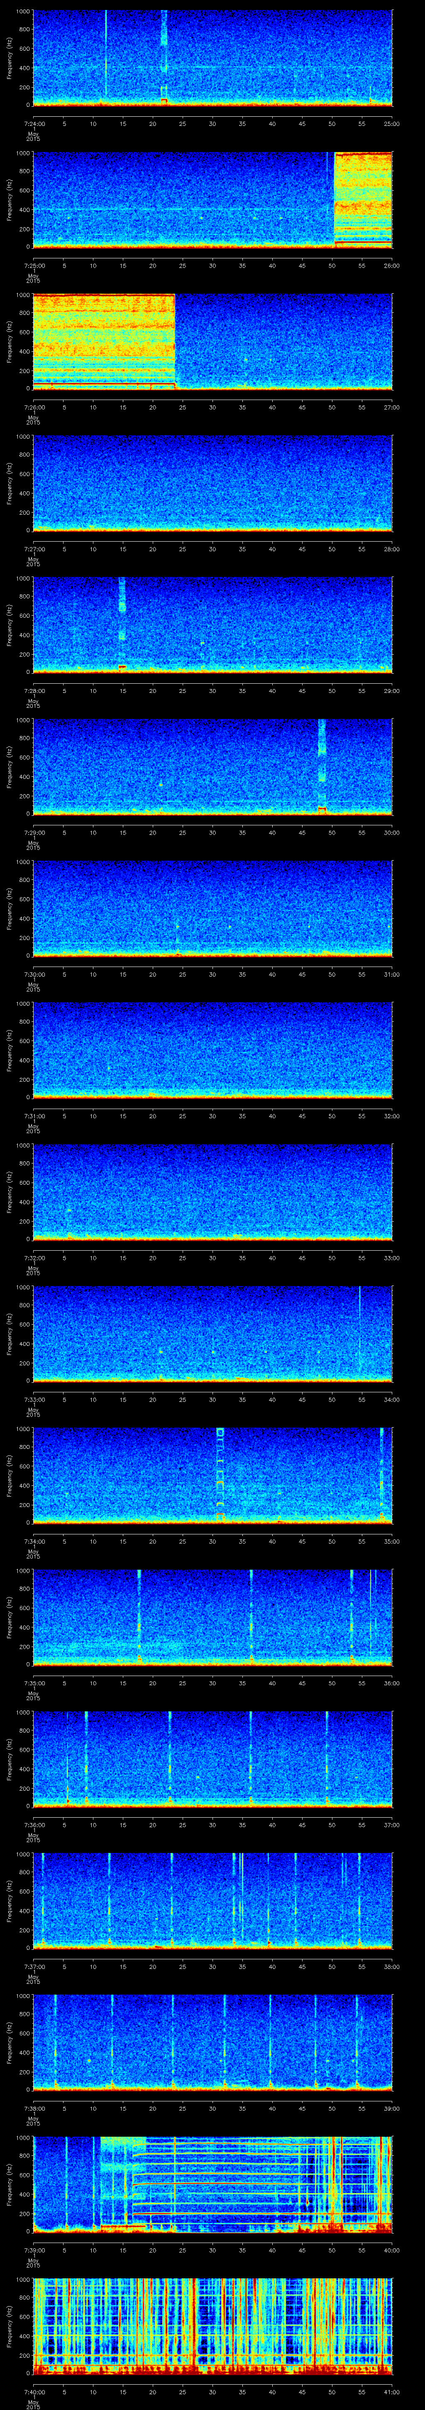Click the 26:00 end time label
This screenshot has width=425, height=2410.
391,266
